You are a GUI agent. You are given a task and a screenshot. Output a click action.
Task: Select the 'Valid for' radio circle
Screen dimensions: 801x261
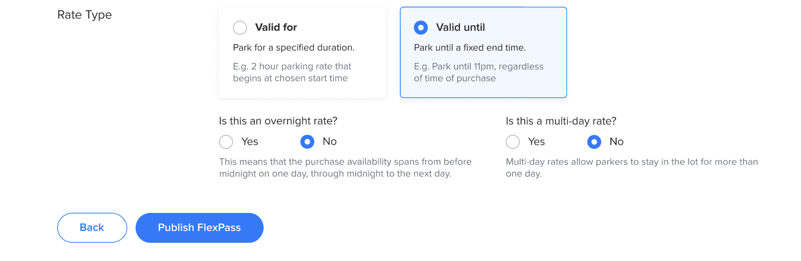pyautogui.click(x=240, y=28)
